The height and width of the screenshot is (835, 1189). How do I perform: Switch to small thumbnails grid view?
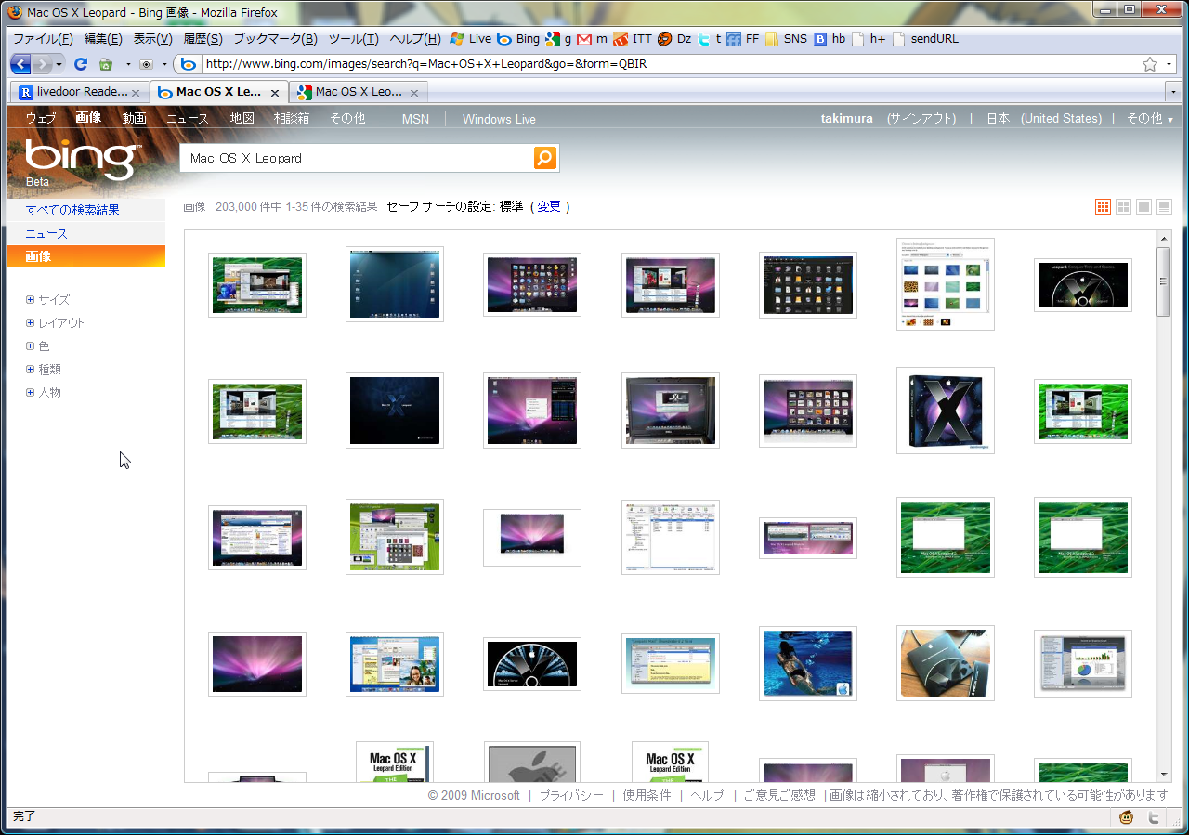coord(1104,206)
